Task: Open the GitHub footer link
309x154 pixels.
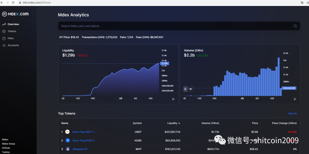Action: pyautogui.click(x=6, y=148)
